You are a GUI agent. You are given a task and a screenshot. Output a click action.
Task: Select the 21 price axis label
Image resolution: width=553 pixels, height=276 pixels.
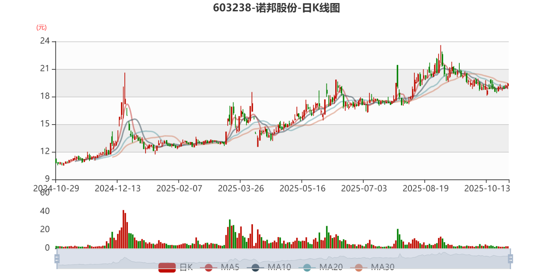[45, 69]
